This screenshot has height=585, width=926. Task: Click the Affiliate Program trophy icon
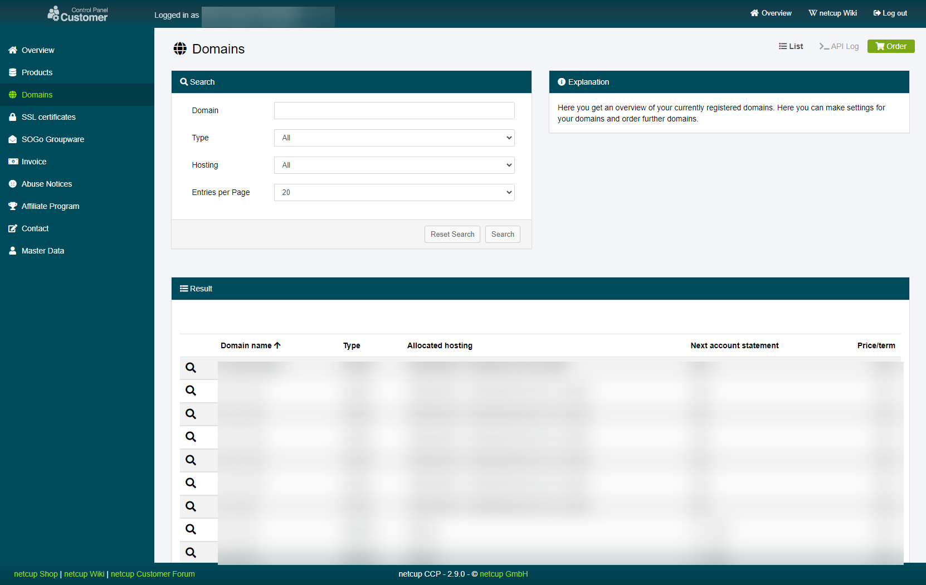[x=13, y=206]
